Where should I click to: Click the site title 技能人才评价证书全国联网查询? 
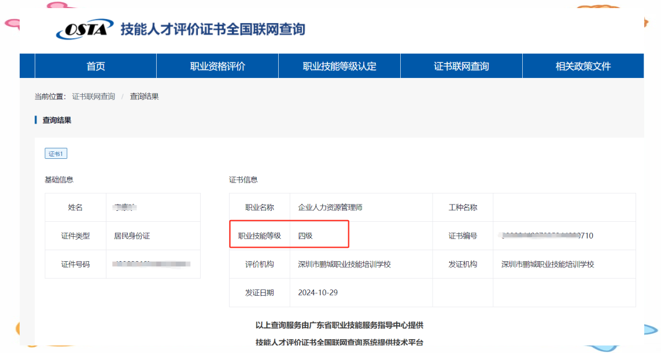(213, 29)
